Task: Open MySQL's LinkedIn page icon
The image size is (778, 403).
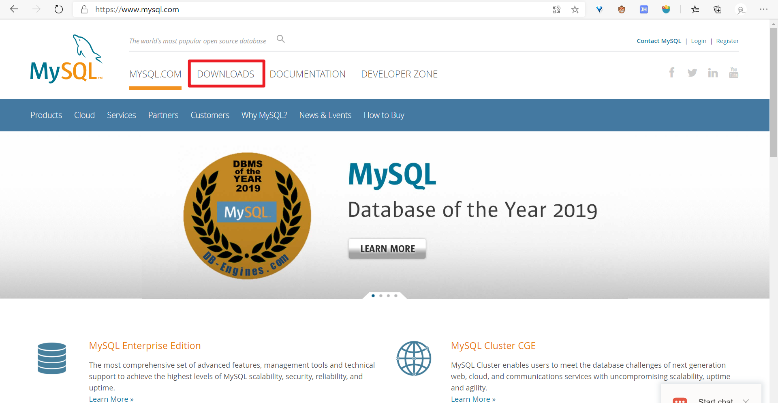Action: (713, 73)
